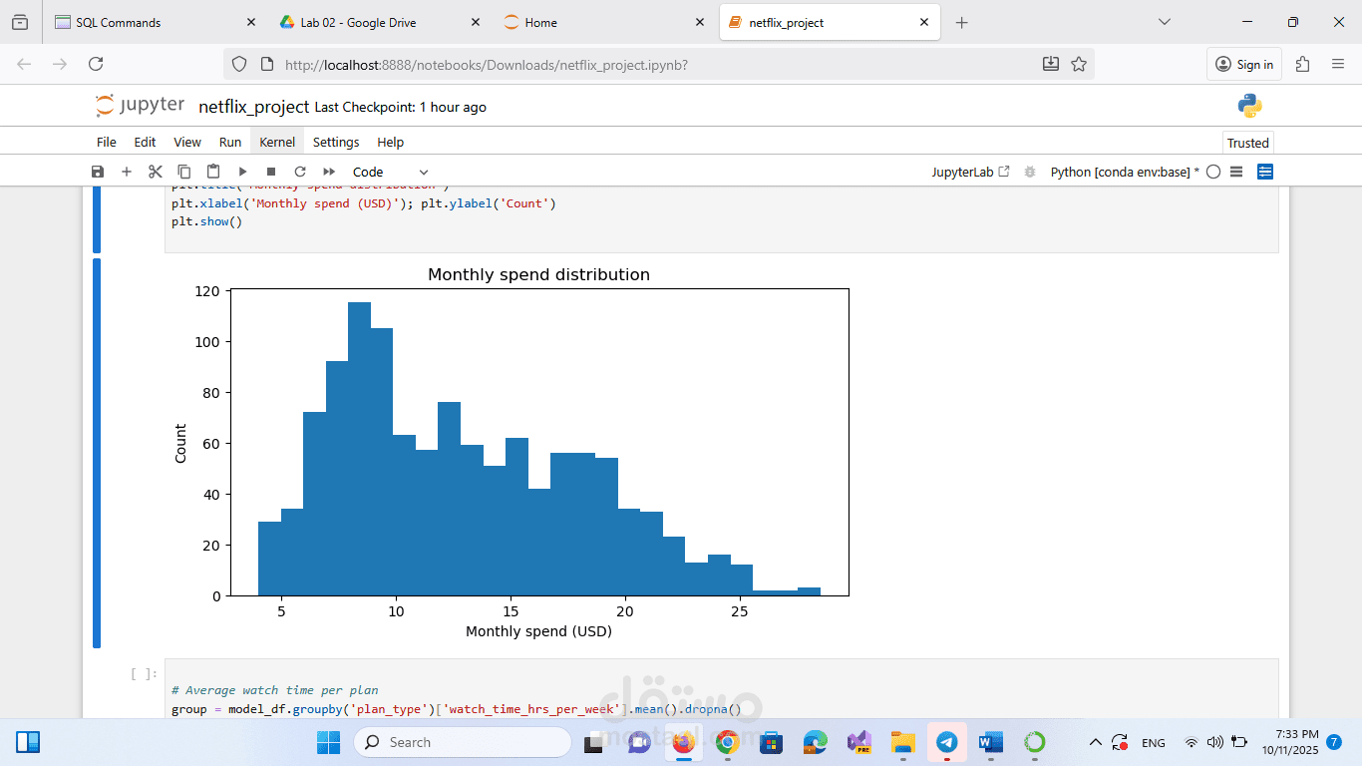1362x766 pixels.
Task: Open the browser tab list chevron
Action: click(1165, 22)
